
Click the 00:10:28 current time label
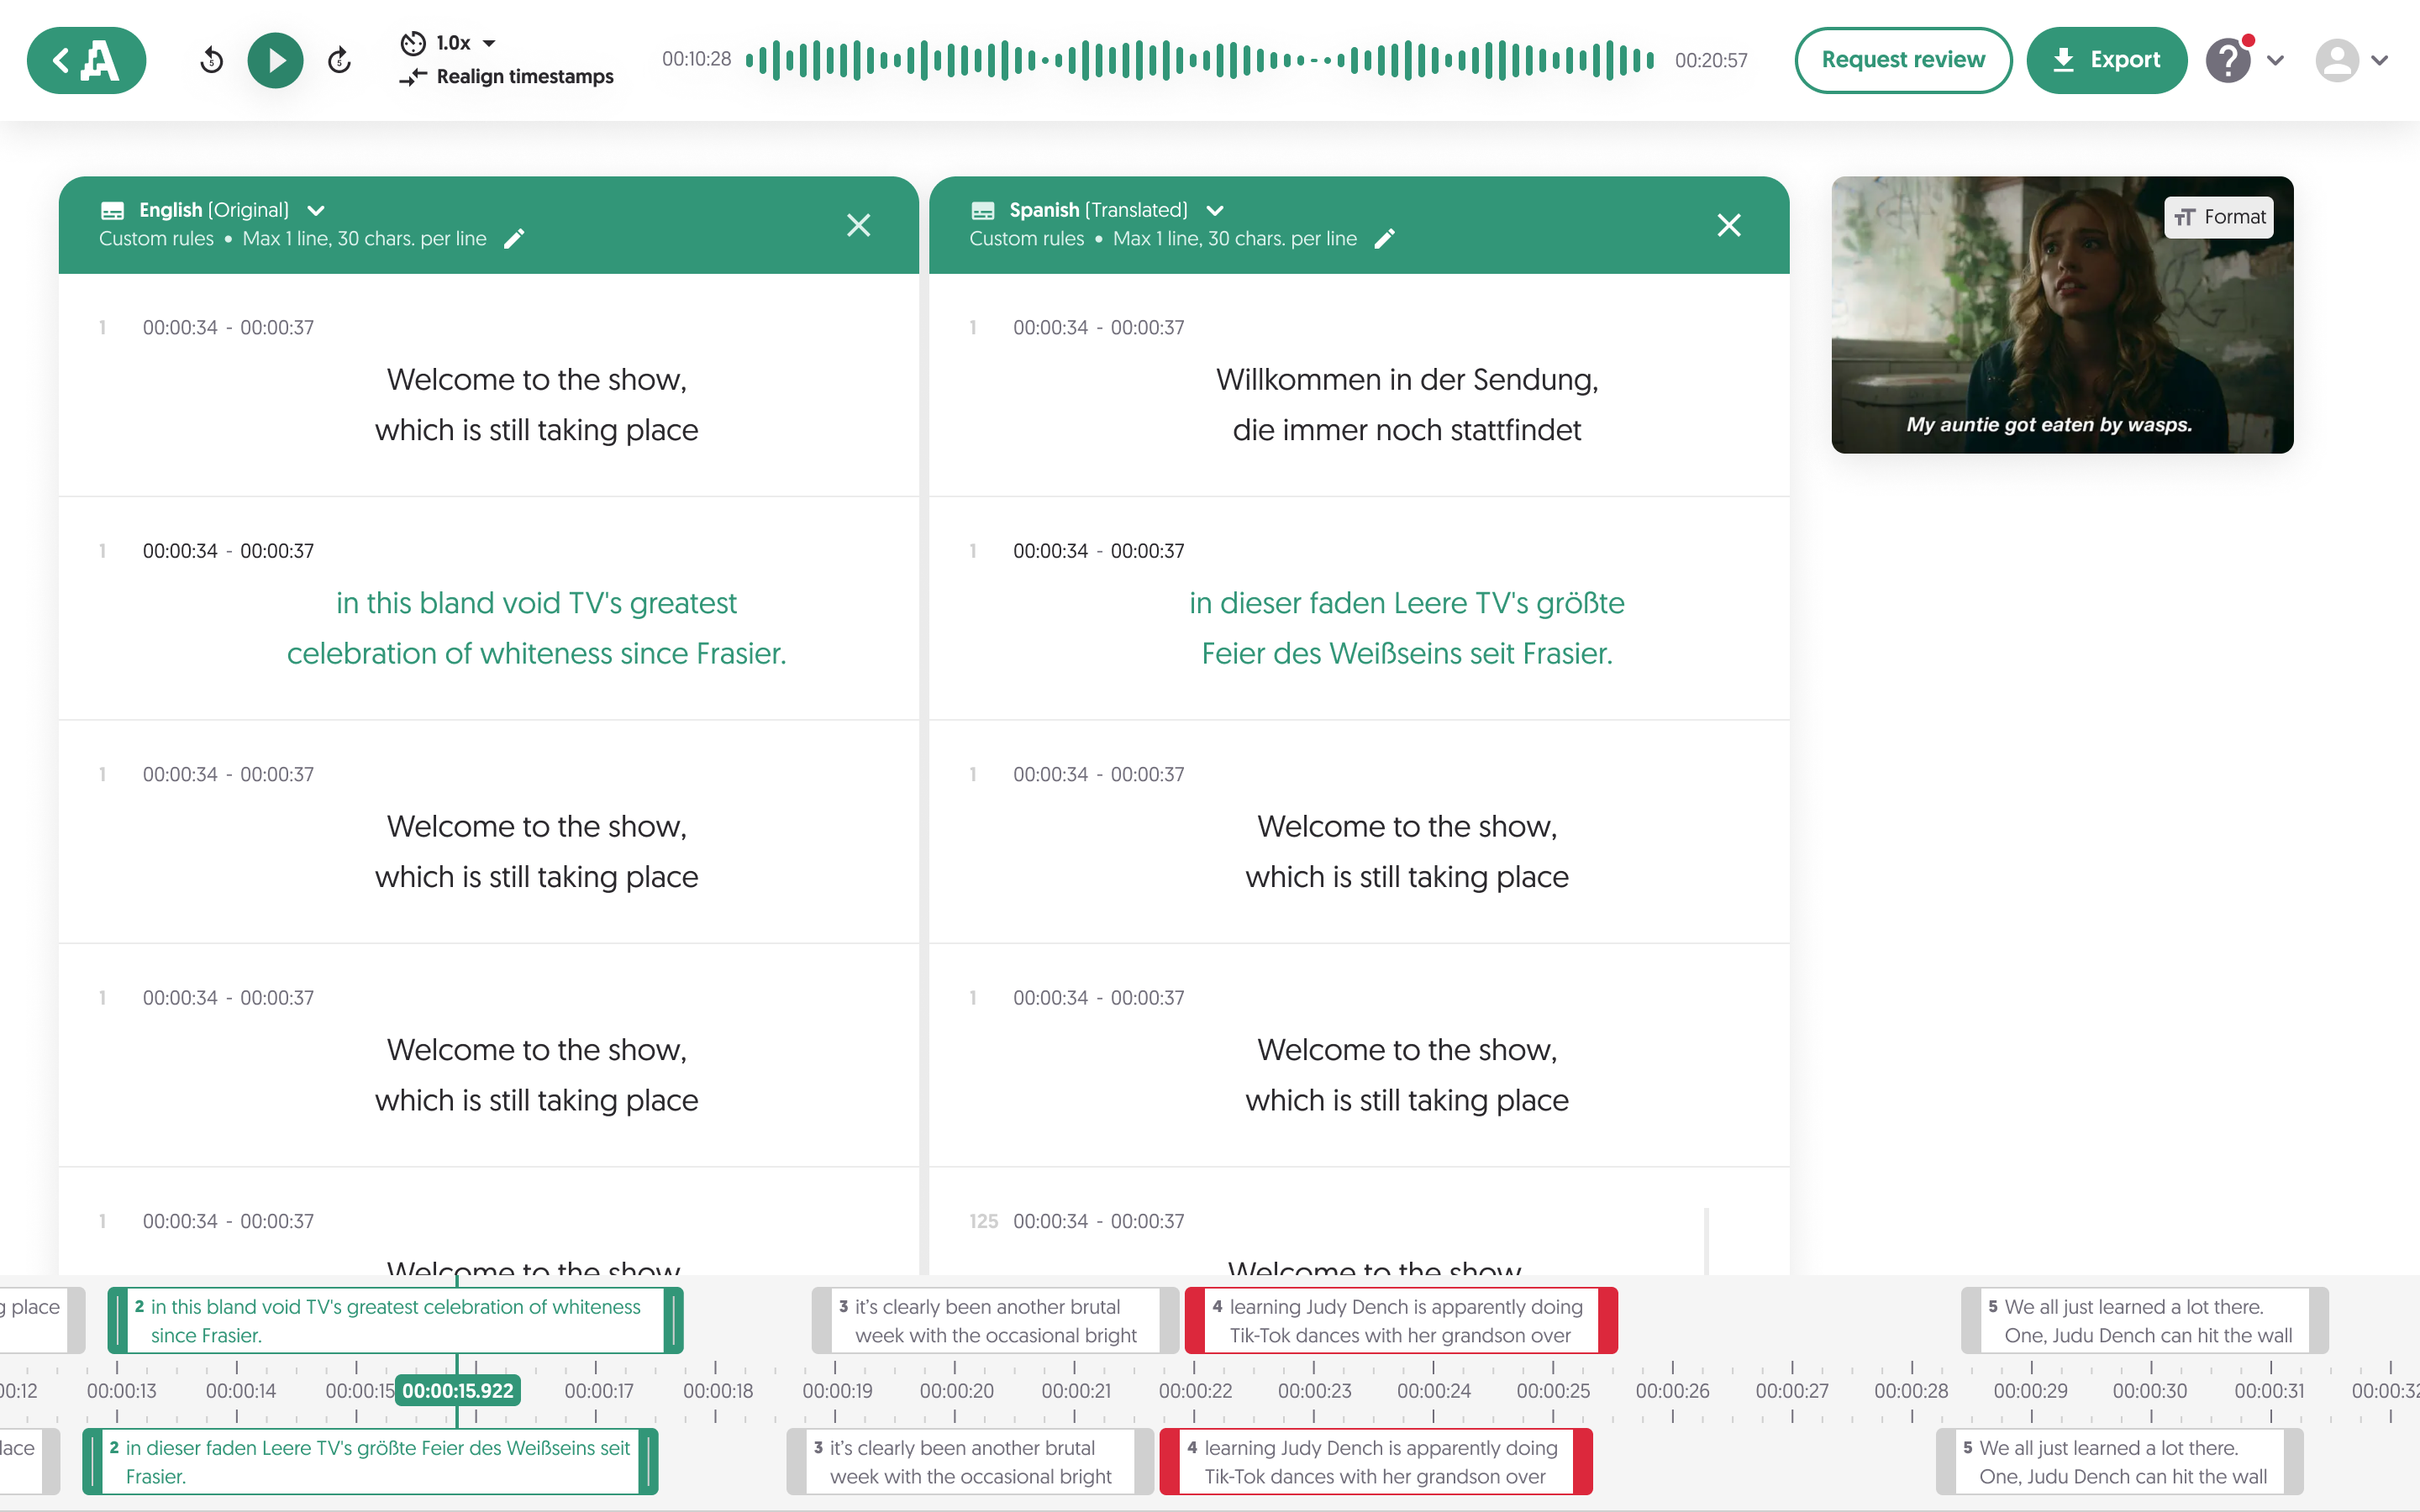pos(697,59)
